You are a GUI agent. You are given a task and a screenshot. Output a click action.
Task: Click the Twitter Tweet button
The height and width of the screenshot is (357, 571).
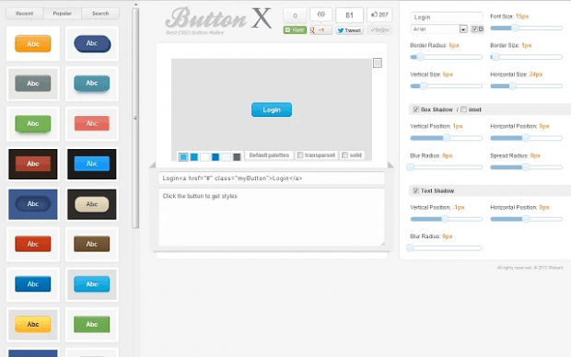[349, 30]
